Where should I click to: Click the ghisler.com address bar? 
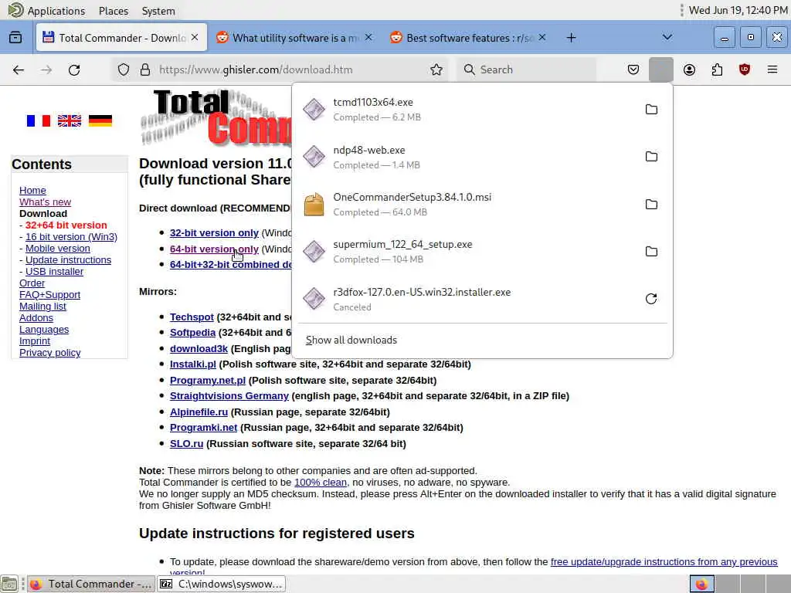click(281, 69)
